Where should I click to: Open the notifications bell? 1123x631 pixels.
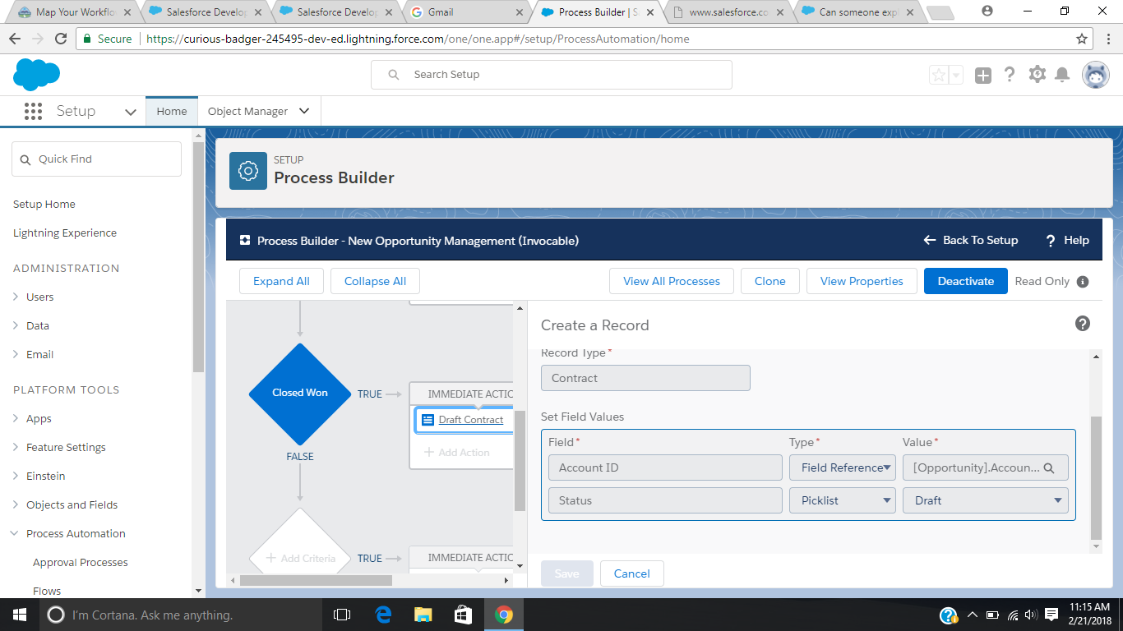(x=1062, y=75)
